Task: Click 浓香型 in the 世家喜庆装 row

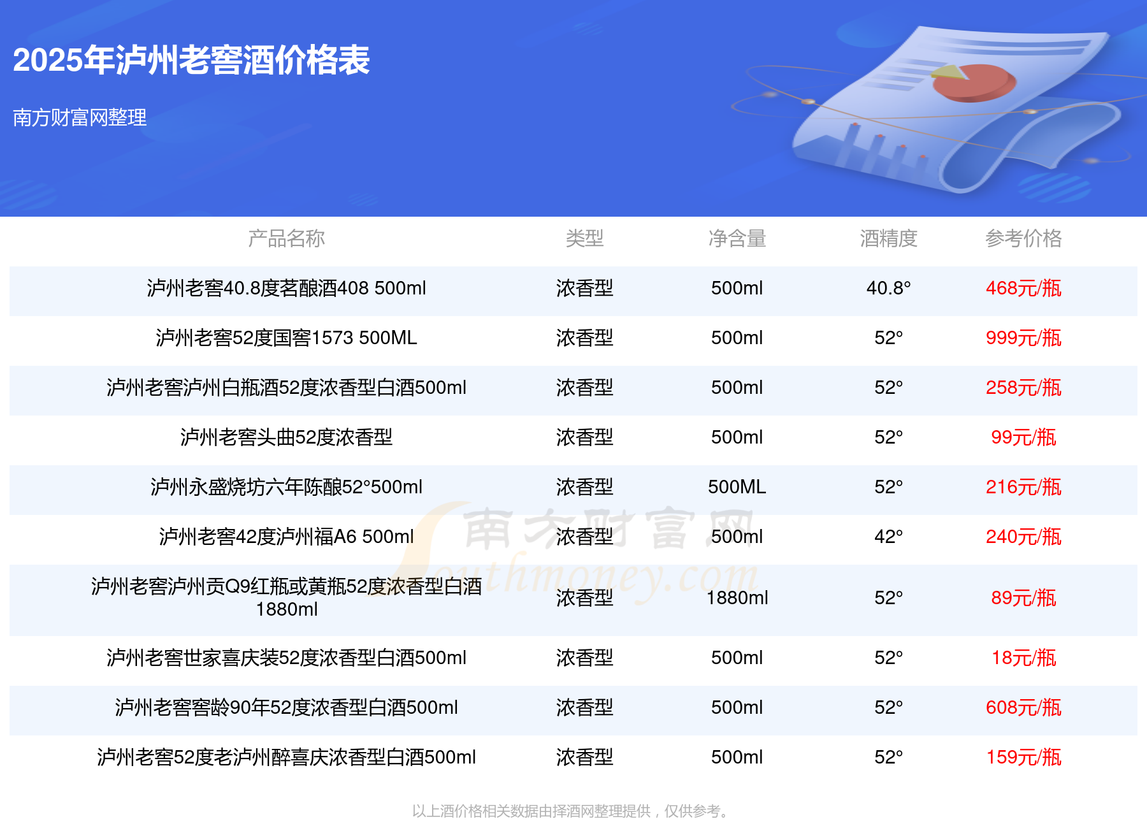Action: coord(584,658)
